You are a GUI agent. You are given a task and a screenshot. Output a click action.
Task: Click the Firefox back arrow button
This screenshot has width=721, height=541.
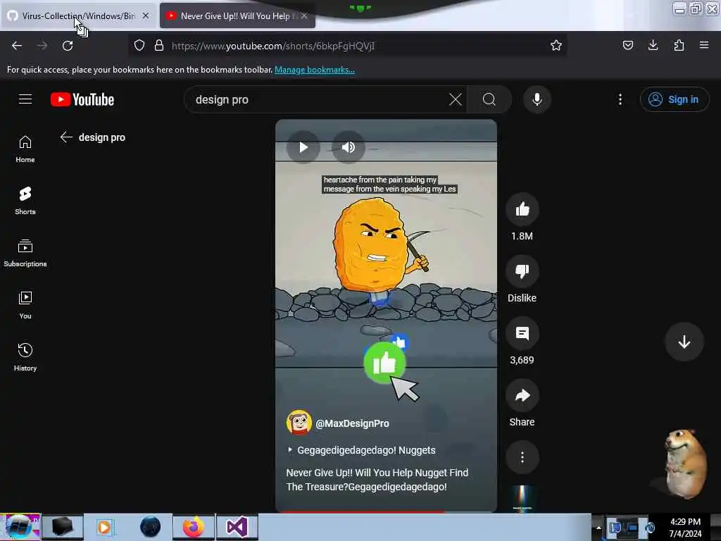[x=17, y=46]
